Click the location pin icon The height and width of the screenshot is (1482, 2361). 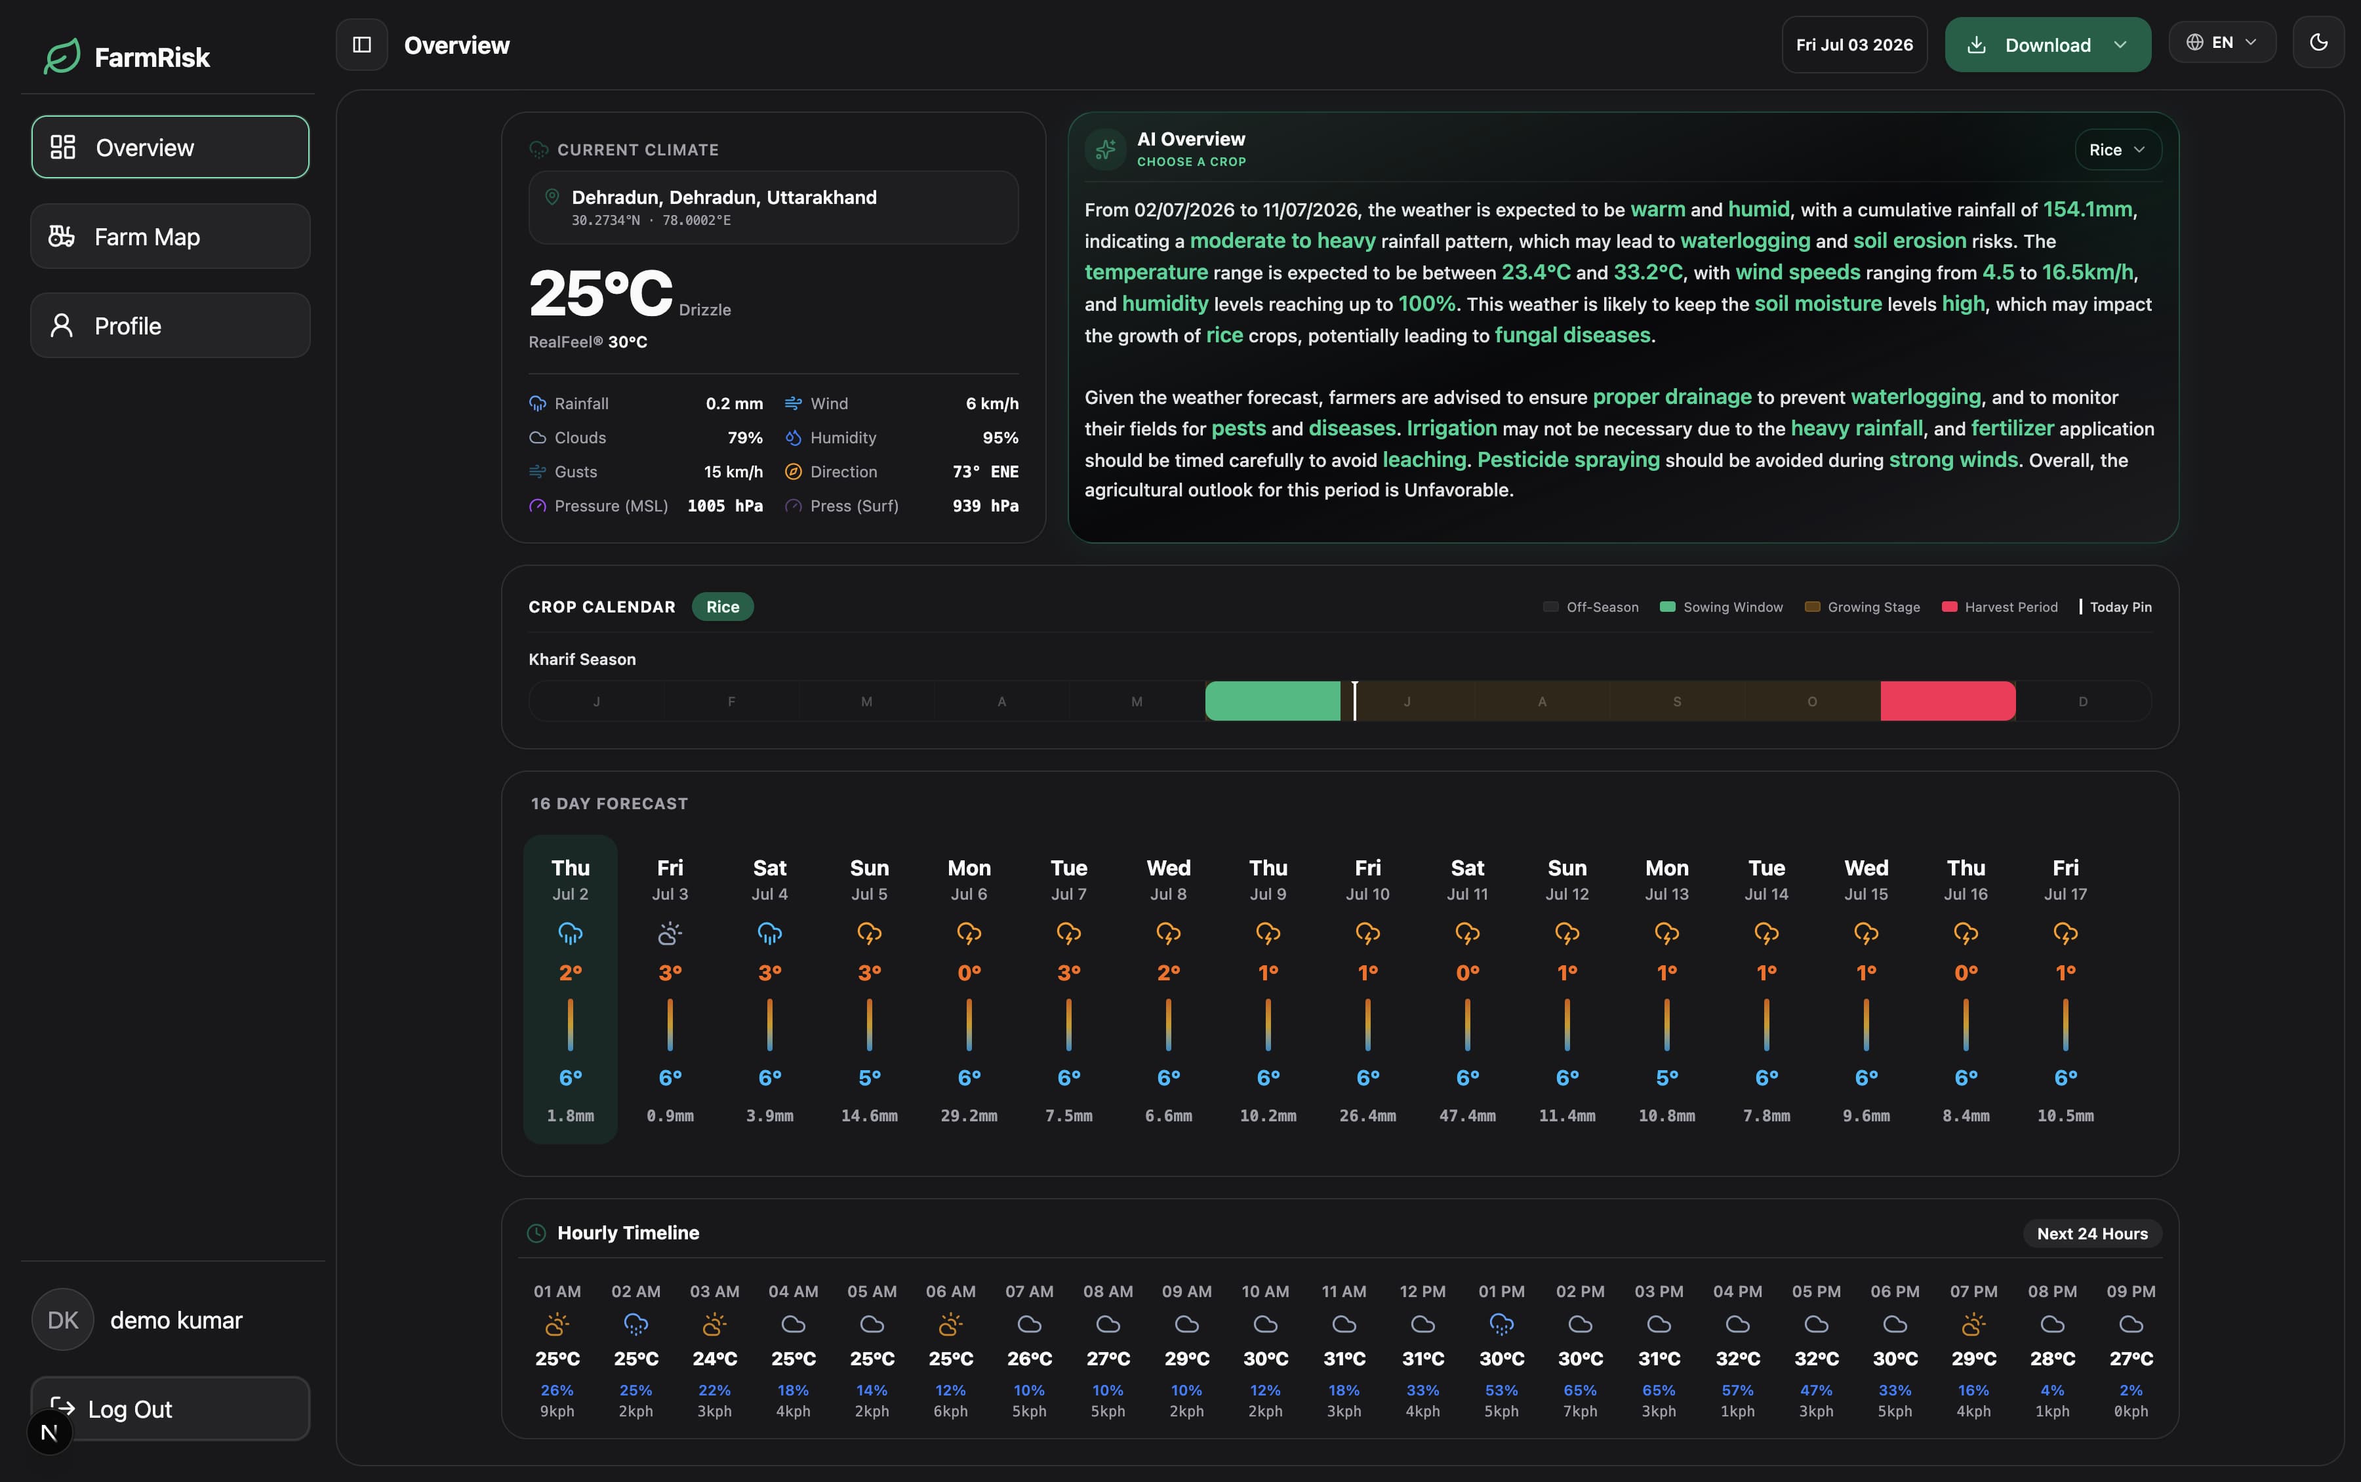(x=552, y=197)
